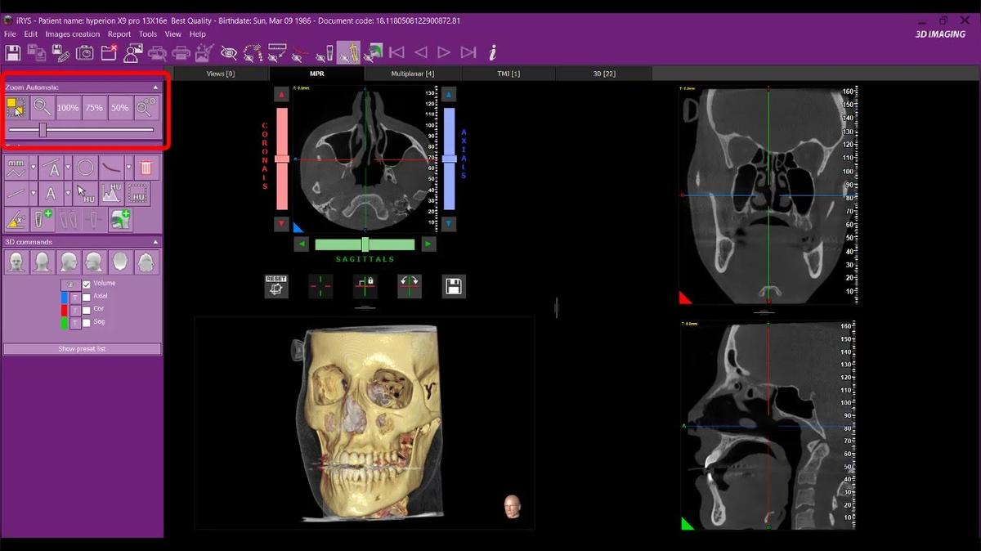Click the patient profile toolbar icon
Image resolution: width=981 pixels, height=551 pixels.
(x=132, y=53)
